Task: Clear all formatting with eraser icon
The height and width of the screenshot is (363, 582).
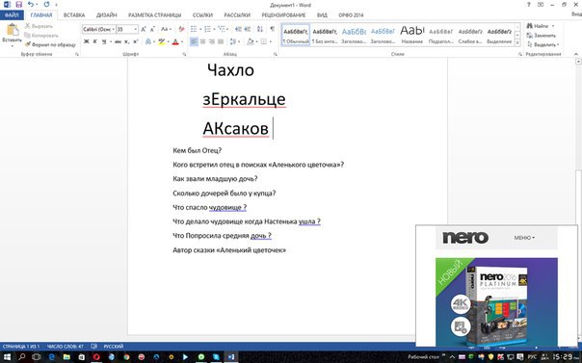Action: click(181, 29)
